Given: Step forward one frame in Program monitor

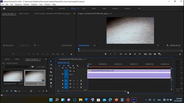Looking at the screenshot, I should pyautogui.click(x=135, y=54).
